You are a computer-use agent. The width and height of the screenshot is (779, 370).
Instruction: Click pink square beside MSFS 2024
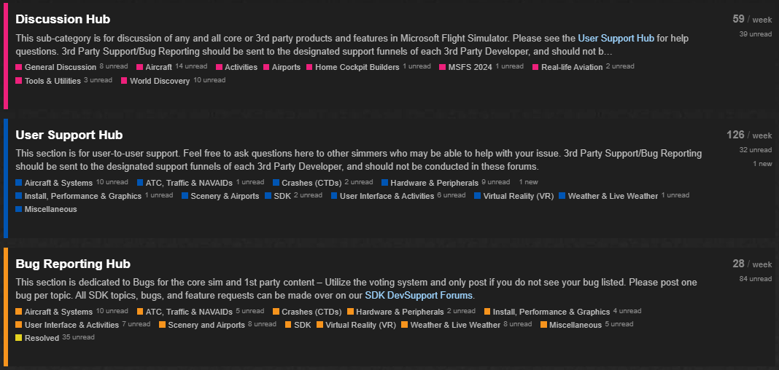click(x=442, y=67)
